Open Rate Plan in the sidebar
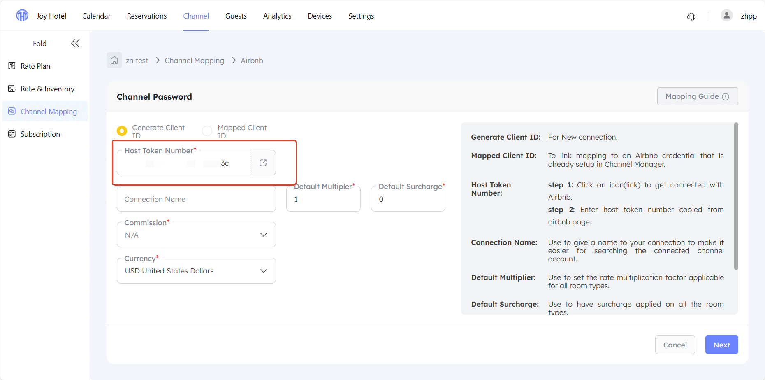The height and width of the screenshot is (380, 765). 45,66
